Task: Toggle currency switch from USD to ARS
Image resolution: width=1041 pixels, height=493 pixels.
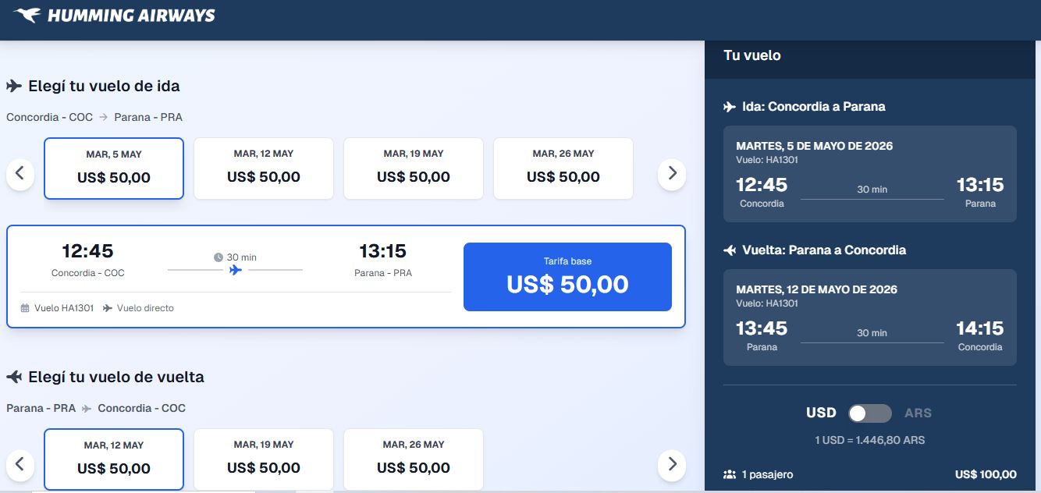Action: point(870,413)
